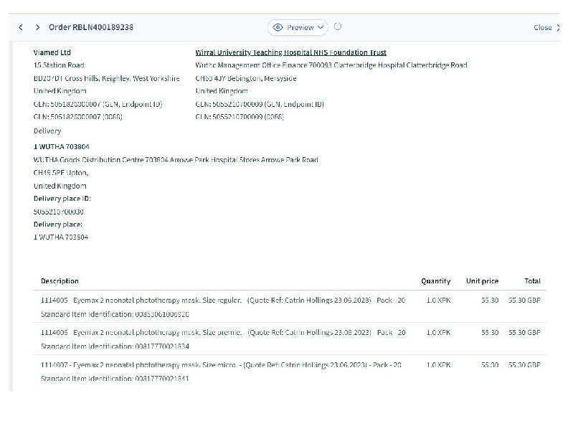Click the Order RBLN400189238 title

point(90,27)
